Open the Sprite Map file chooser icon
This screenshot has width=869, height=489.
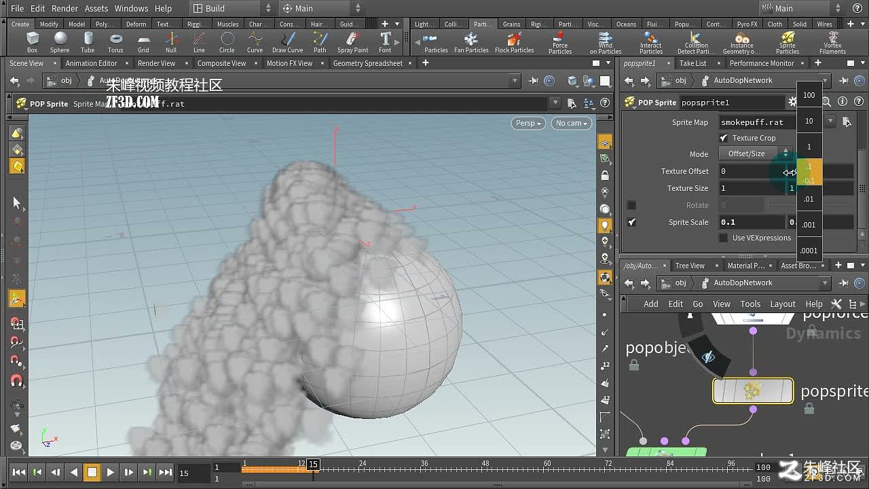(847, 122)
